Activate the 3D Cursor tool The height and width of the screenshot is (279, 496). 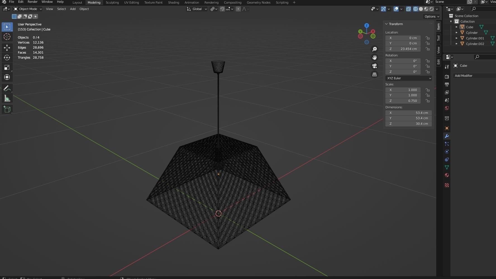point(7,37)
